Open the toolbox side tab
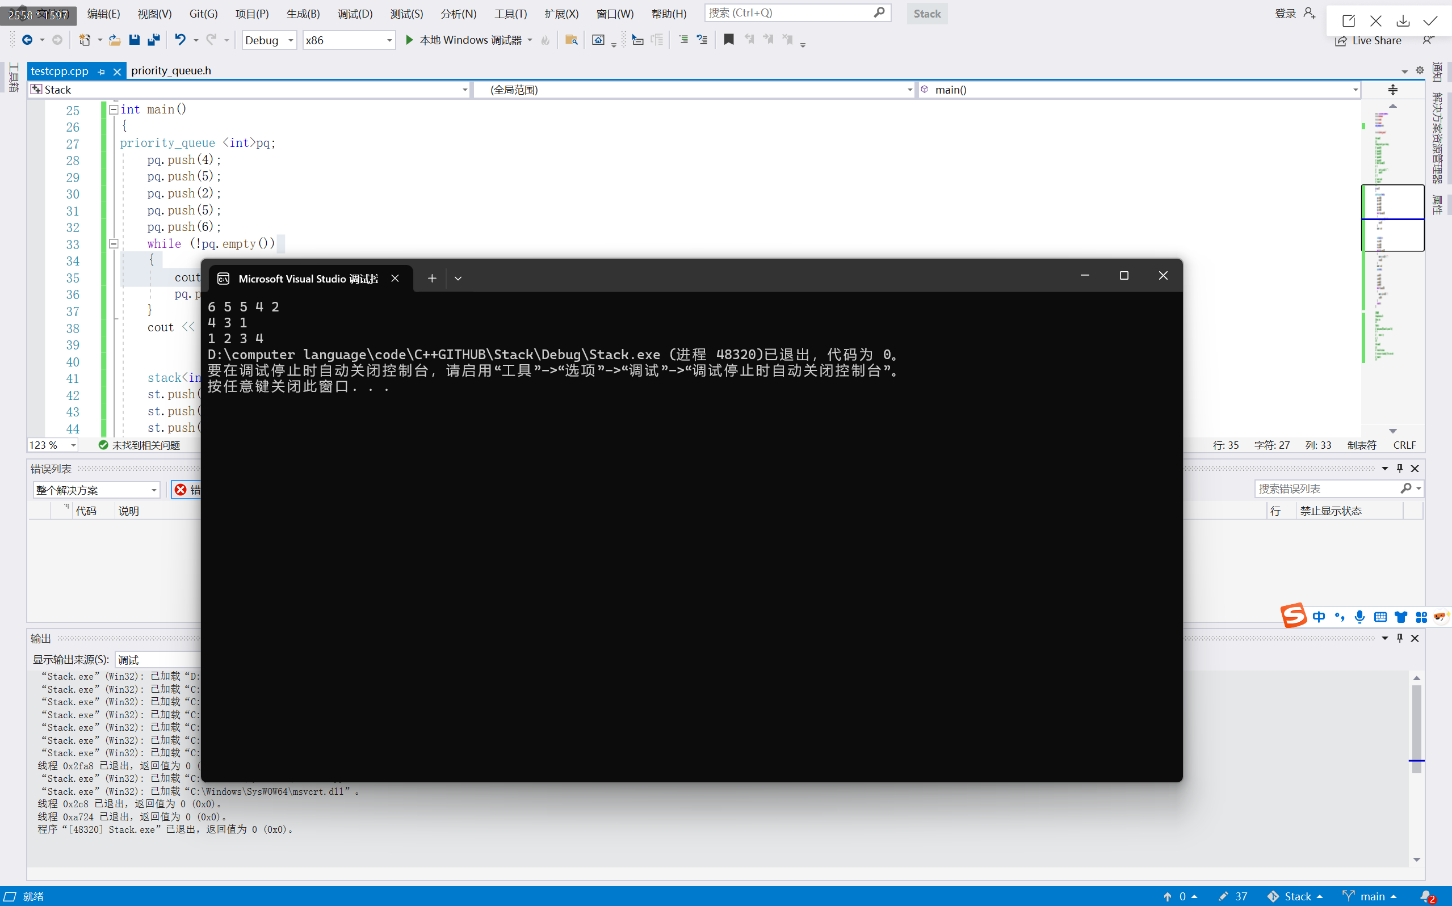 point(13,77)
